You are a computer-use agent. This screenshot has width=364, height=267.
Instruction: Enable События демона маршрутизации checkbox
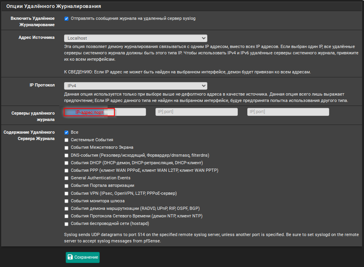tap(66, 209)
